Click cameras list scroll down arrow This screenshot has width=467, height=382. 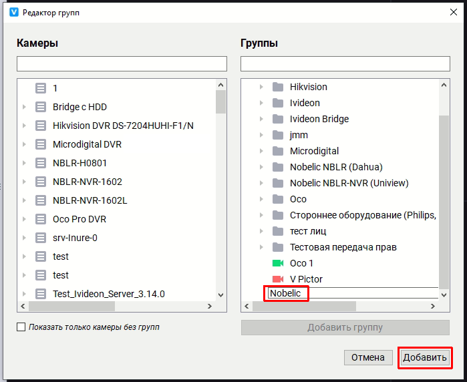pos(220,295)
